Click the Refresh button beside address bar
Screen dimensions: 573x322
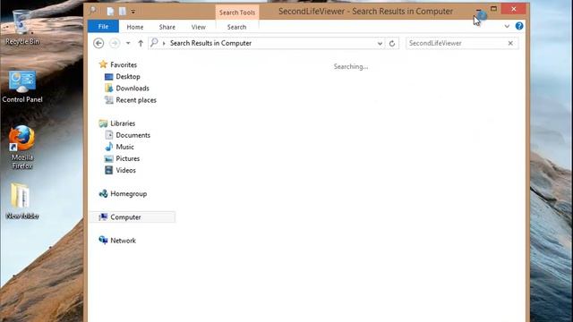tap(392, 44)
